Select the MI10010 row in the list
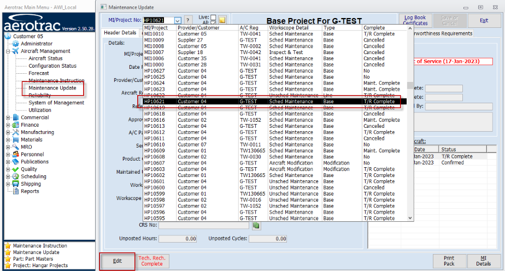This screenshot has height=271, width=505. click(x=275, y=34)
